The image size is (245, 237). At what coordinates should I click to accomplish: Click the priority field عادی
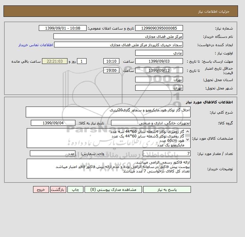point(159,53)
